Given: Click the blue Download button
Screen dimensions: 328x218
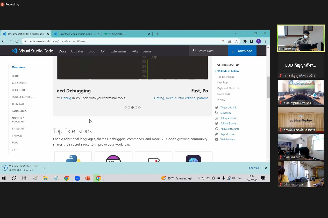Looking at the screenshot, I should (x=242, y=51).
